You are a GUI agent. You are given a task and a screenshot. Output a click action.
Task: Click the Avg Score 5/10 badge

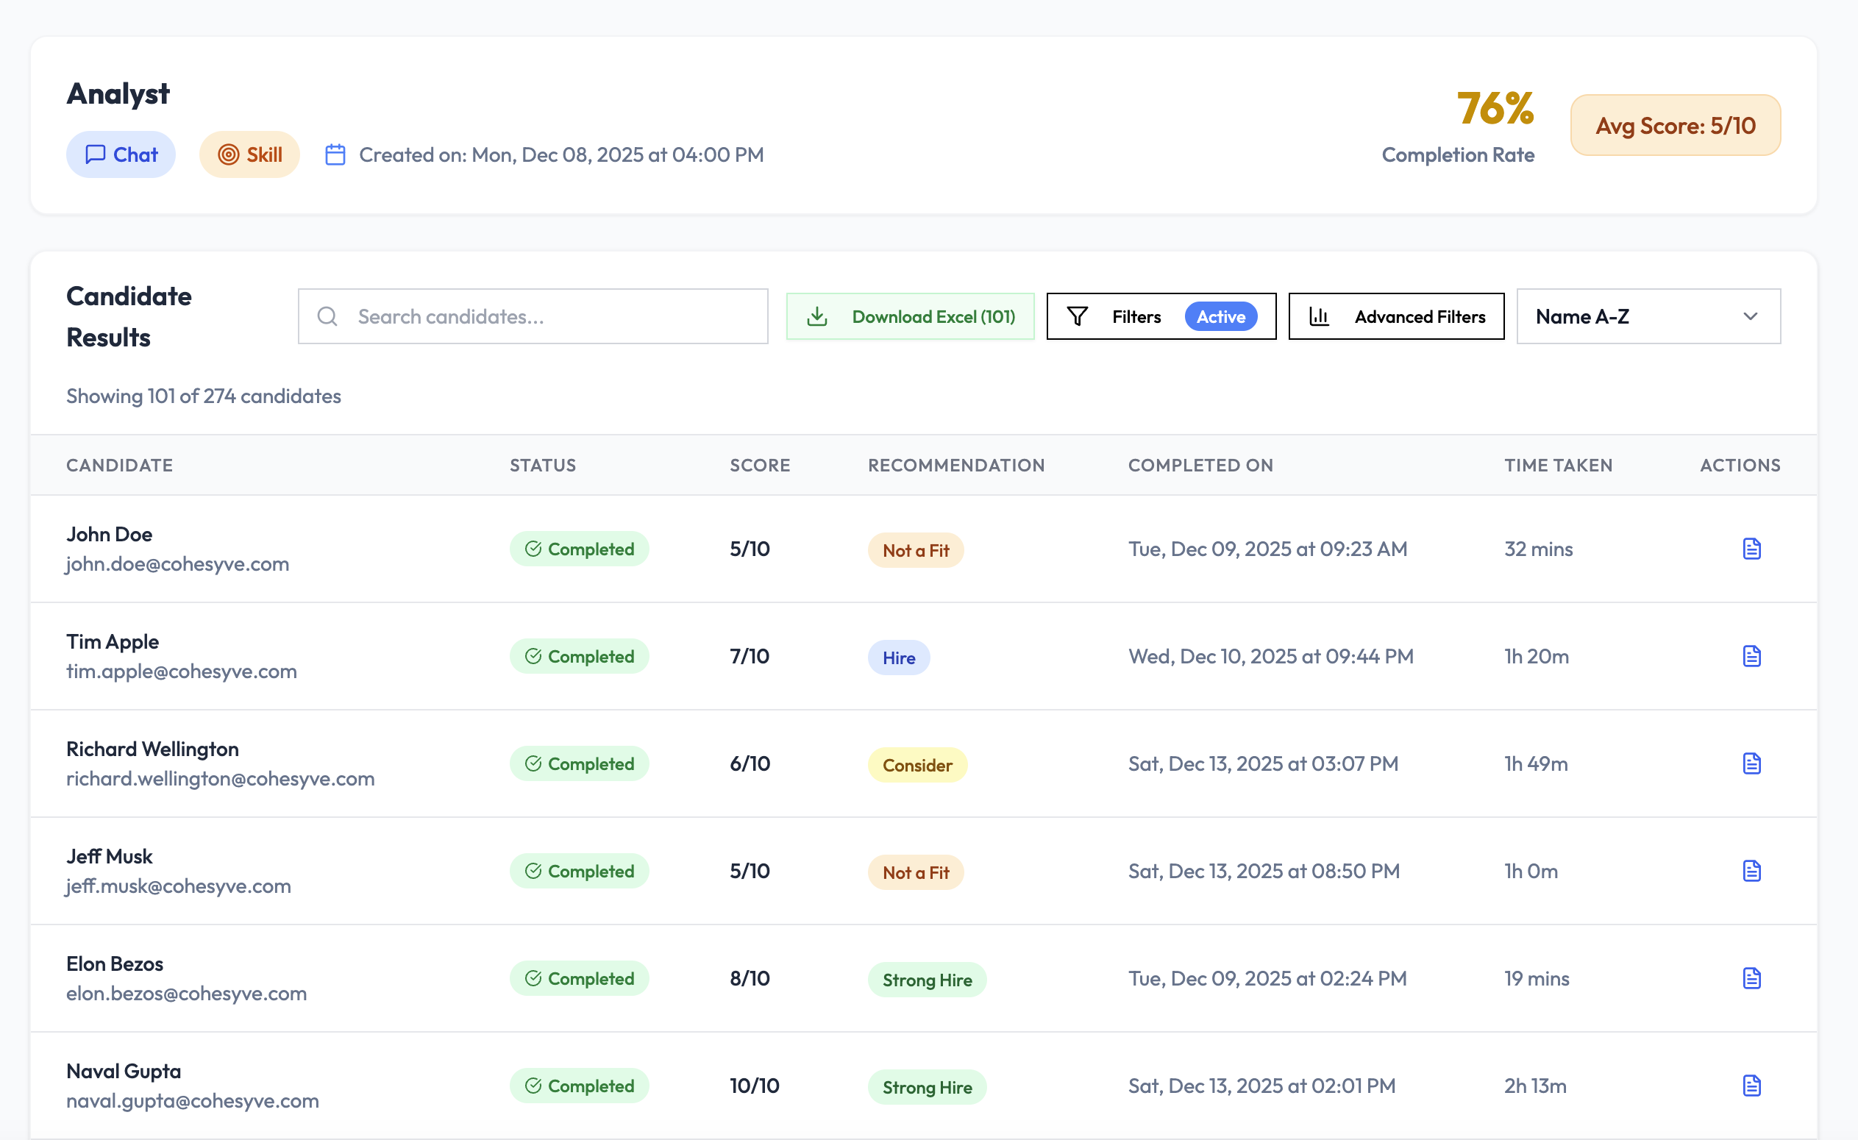[1675, 125]
